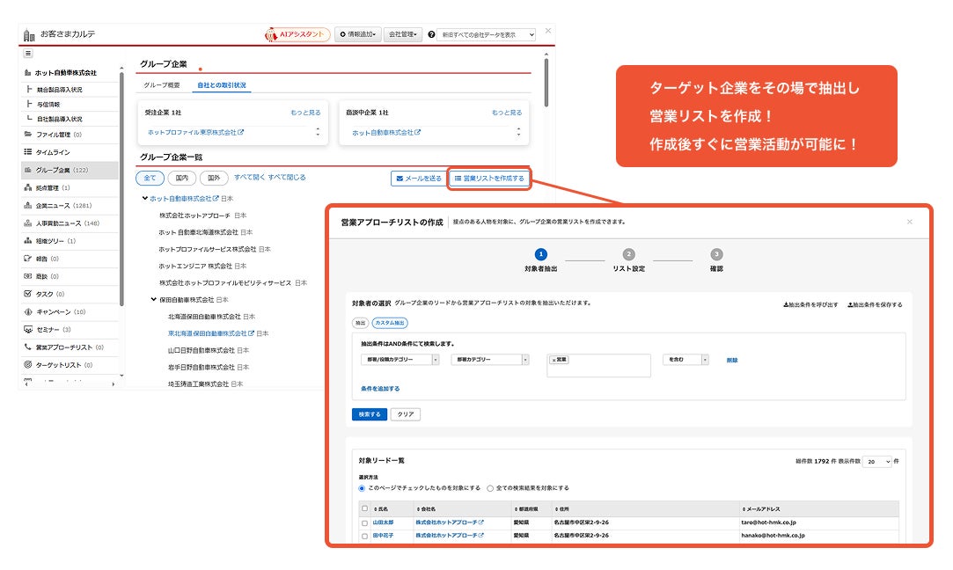The width and height of the screenshot is (953, 570).
Task: Check the checkbox for 田中花子
Action: [x=364, y=536]
